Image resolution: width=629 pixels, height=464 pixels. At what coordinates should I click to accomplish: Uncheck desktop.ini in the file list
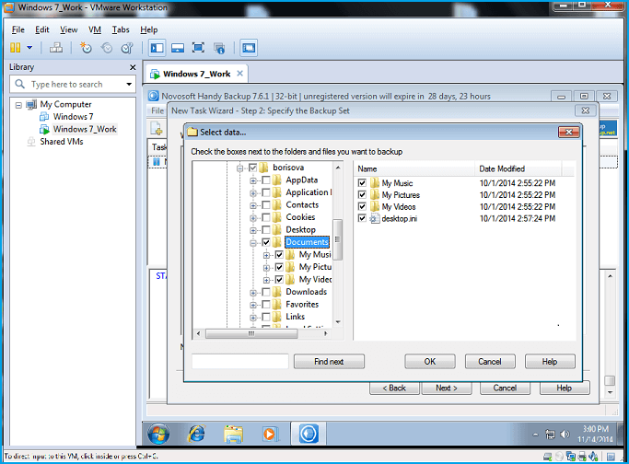coord(362,218)
